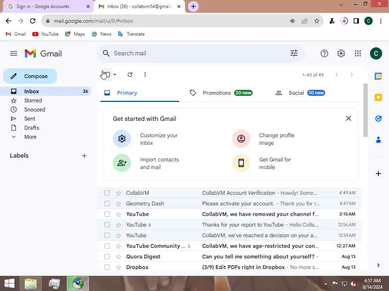Open Google Keep side panel icon

(x=378, y=97)
